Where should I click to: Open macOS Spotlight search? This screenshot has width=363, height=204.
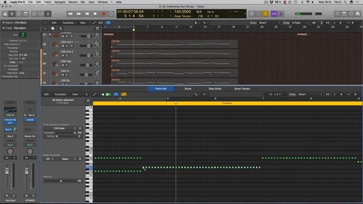[x=345, y=2]
